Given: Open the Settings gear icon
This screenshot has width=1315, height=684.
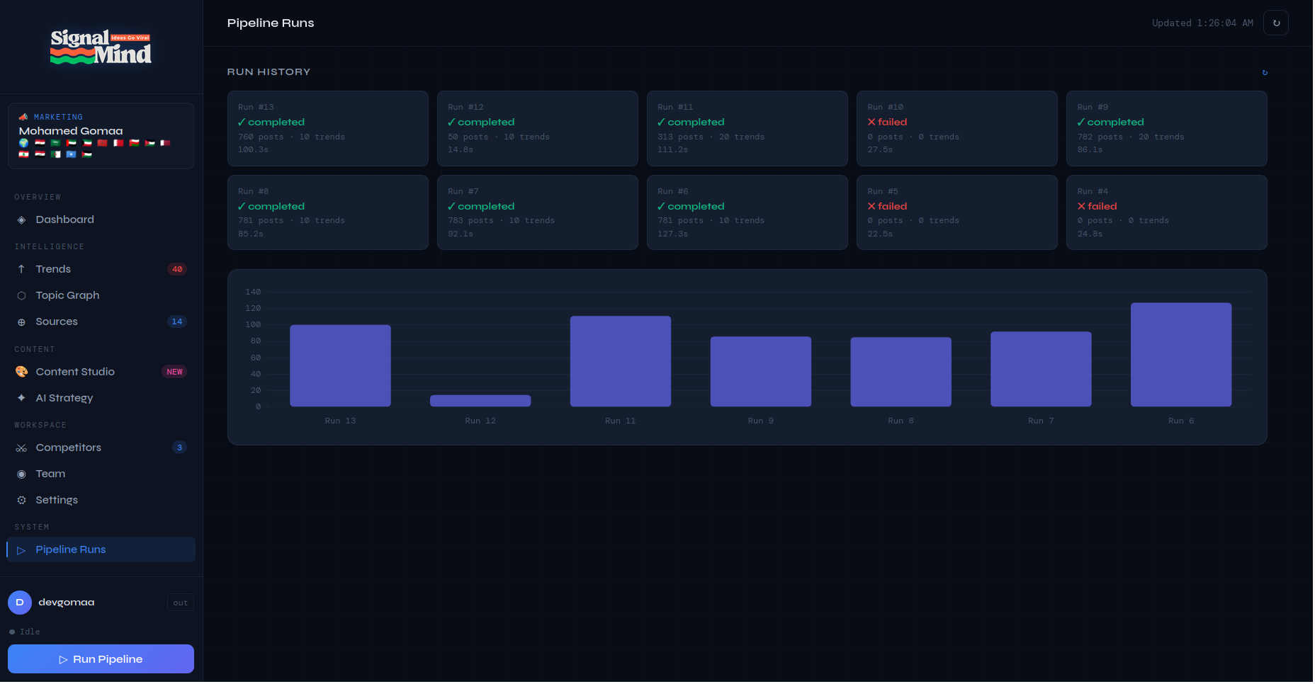Looking at the screenshot, I should (21, 501).
